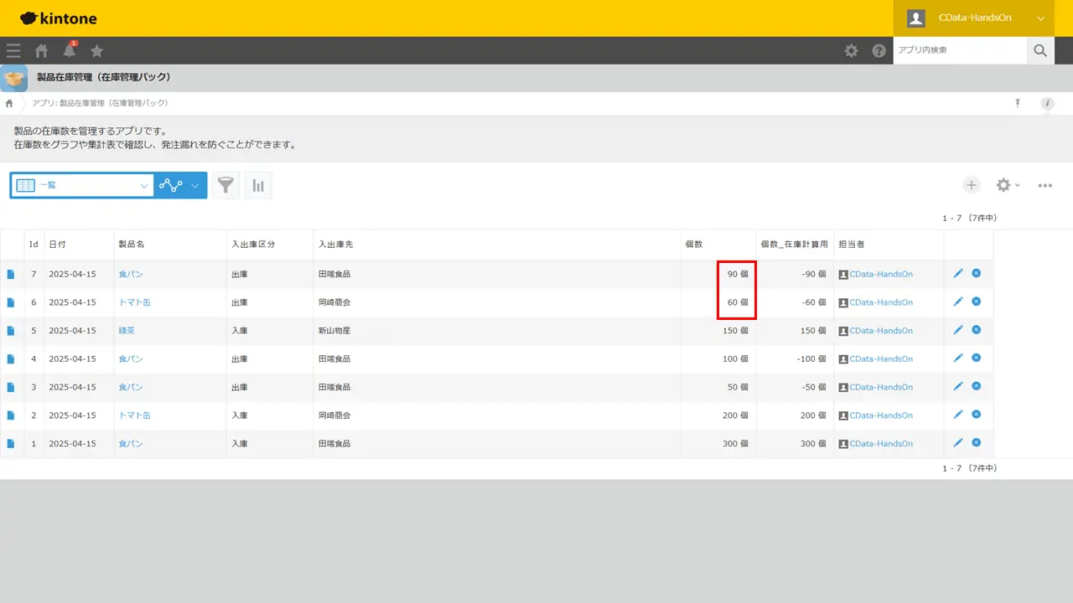This screenshot has width=1073, height=603.
Task: Delete record 6 with the x icon
Action: click(977, 301)
